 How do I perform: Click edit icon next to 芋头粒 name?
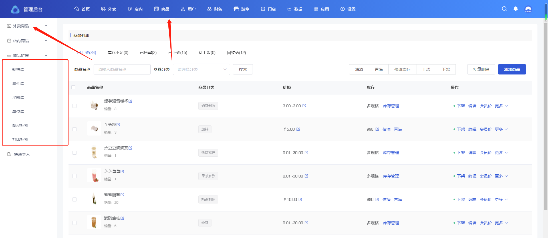pyautogui.click(x=118, y=125)
